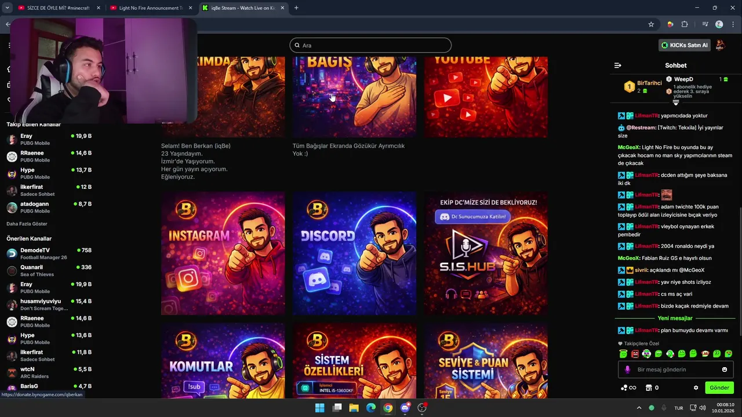Screen dimensions: 742x417
Task: Click the profile avatar next to KICKs button
Action: click(721, 45)
